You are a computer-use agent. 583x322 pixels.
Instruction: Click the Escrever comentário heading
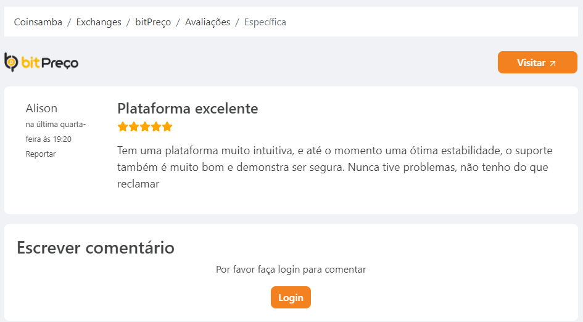96,247
